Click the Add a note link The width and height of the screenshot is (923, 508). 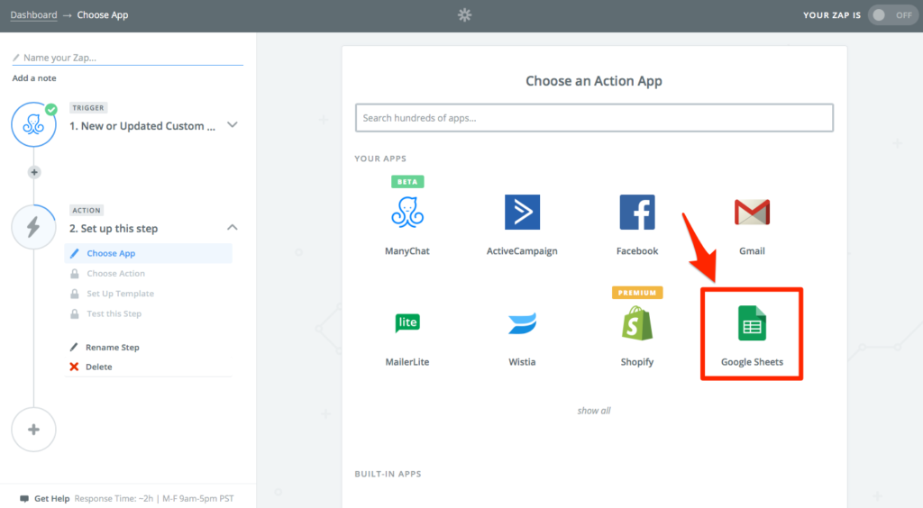coord(34,77)
